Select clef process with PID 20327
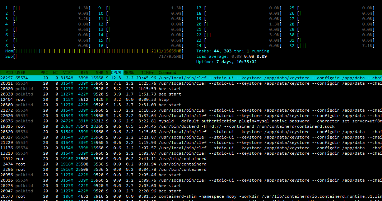 click(191, 137)
